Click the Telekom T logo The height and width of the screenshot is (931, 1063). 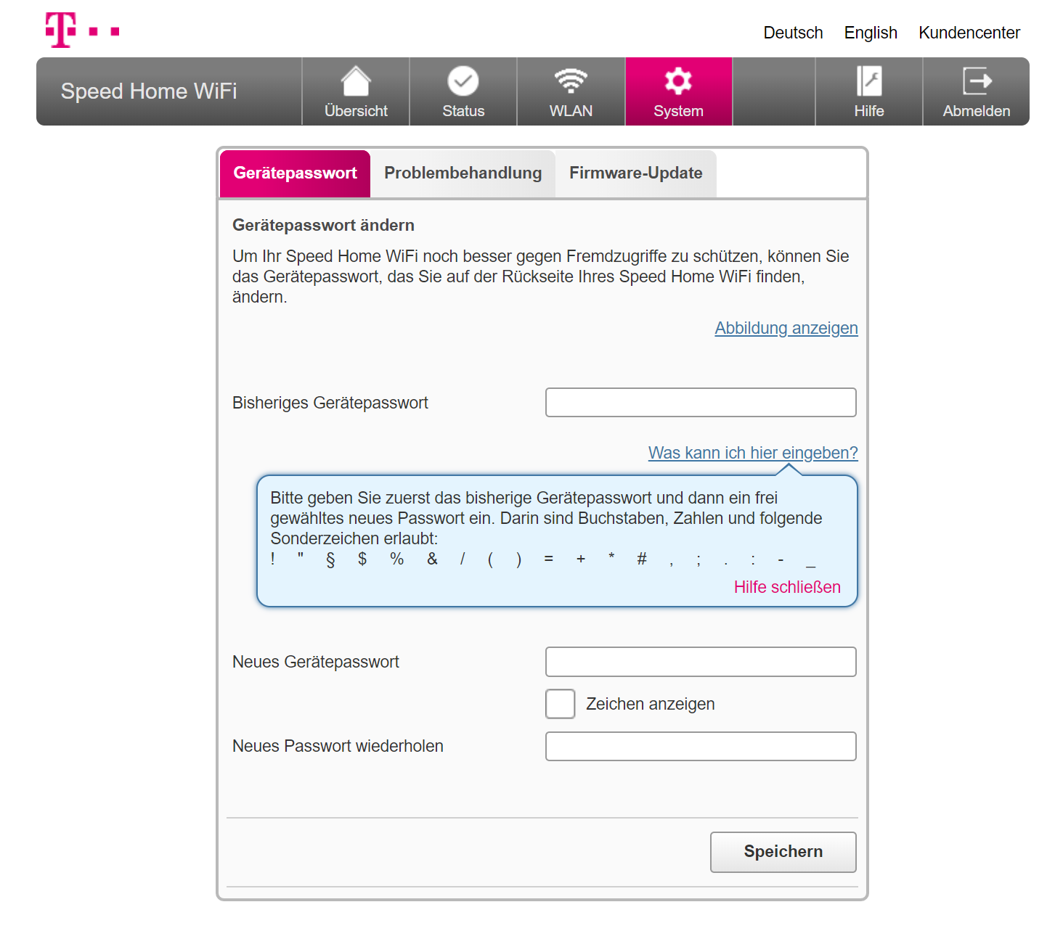[x=82, y=30]
